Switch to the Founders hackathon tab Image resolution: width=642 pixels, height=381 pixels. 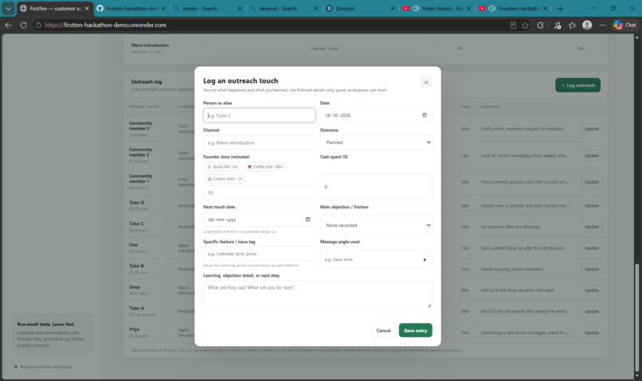519,8
